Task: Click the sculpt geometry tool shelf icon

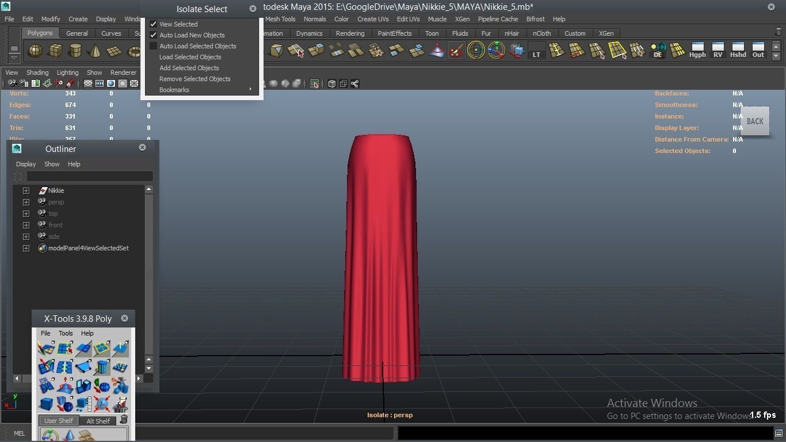Action: tap(437, 51)
